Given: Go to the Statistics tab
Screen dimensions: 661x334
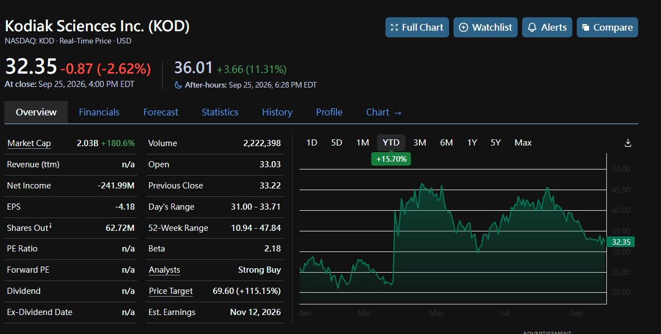Looking at the screenshot, I should 220,112.
